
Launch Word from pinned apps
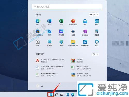(50, 22)
